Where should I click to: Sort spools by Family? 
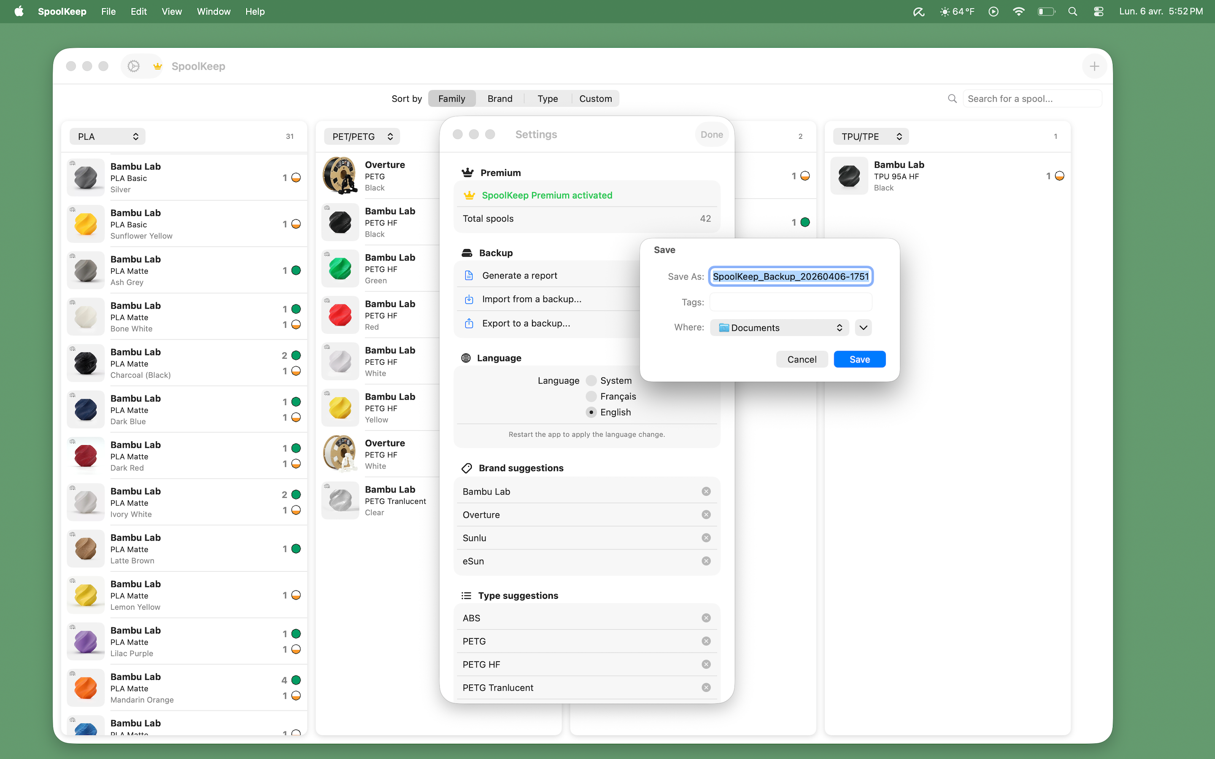pyautogui.click(x=452, y=98)
